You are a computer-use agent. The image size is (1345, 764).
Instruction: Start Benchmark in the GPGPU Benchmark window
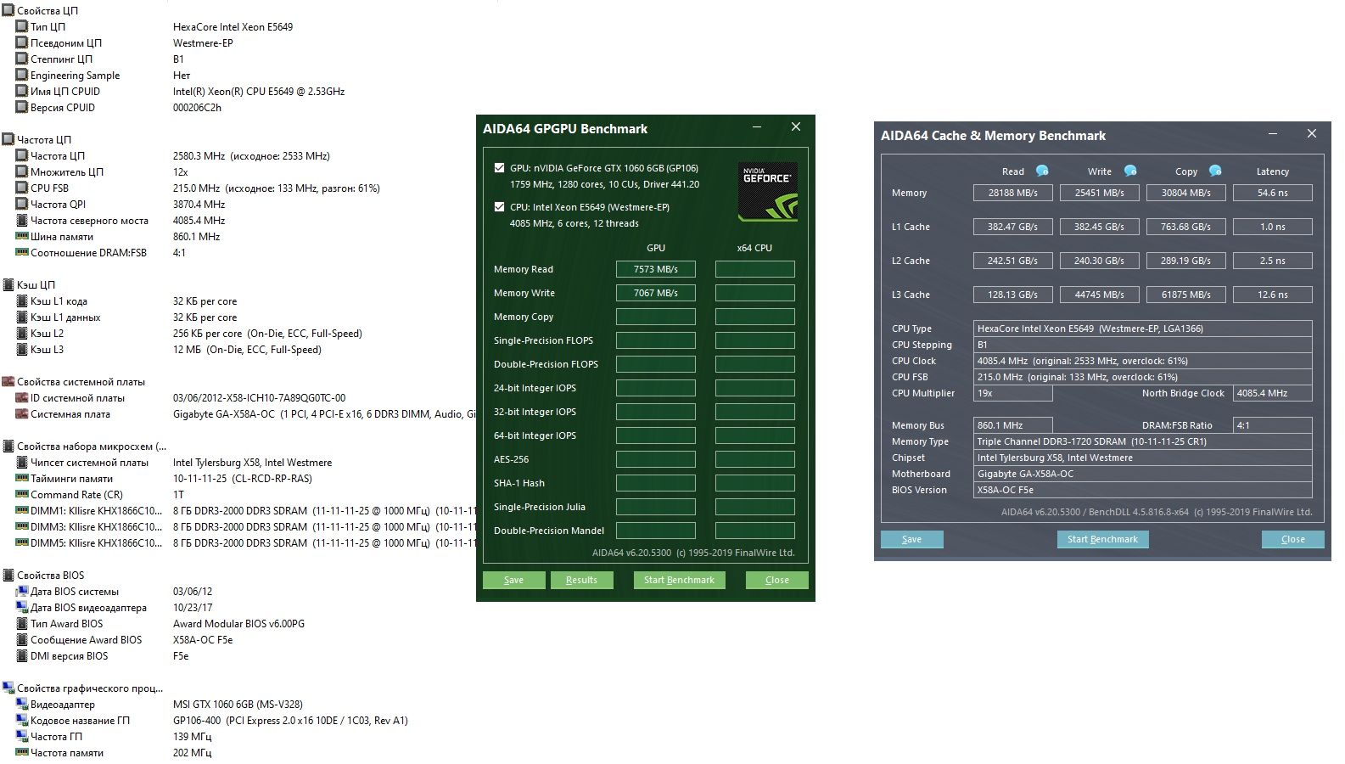(x=679, y=580)
